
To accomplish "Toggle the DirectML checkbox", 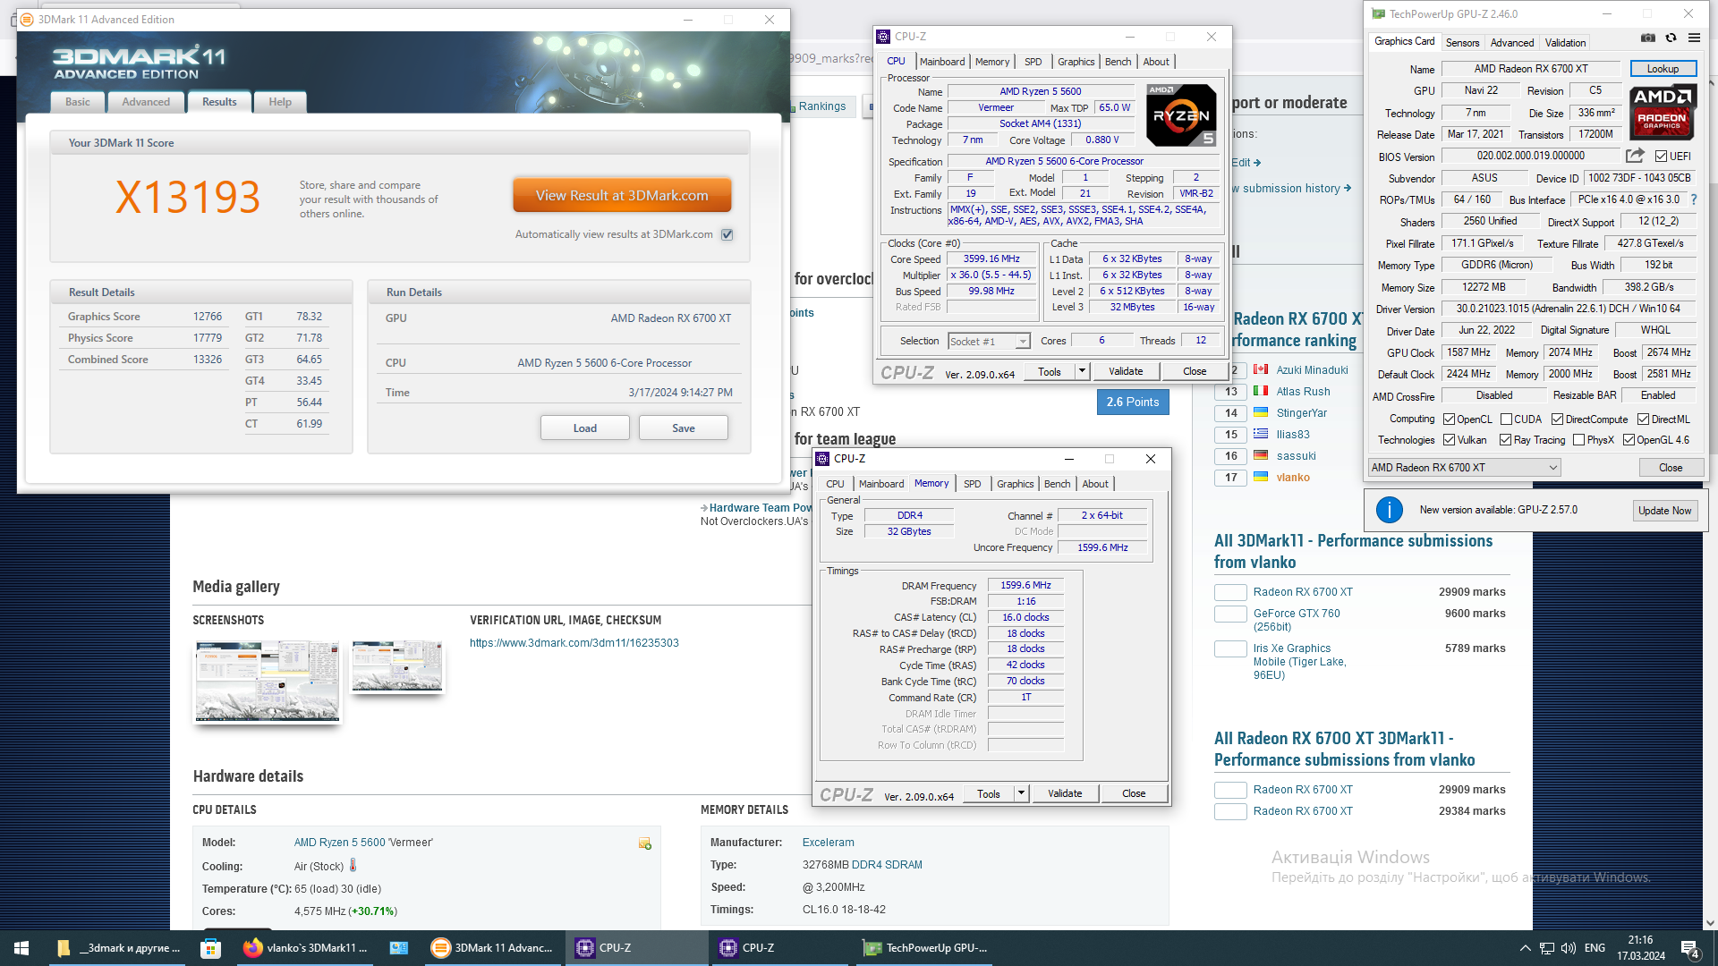I will pos(1643,419).
